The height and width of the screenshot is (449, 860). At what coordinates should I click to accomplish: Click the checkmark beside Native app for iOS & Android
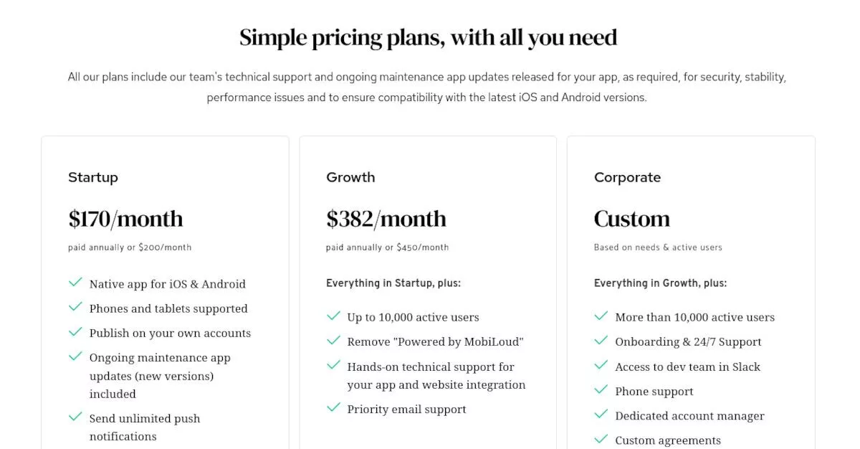(75, 283)
